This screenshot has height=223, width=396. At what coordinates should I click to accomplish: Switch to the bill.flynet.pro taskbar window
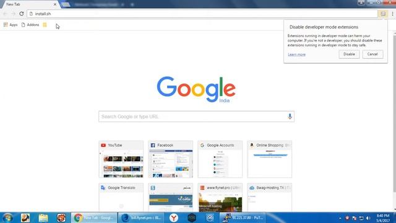[x=141, y=217]
